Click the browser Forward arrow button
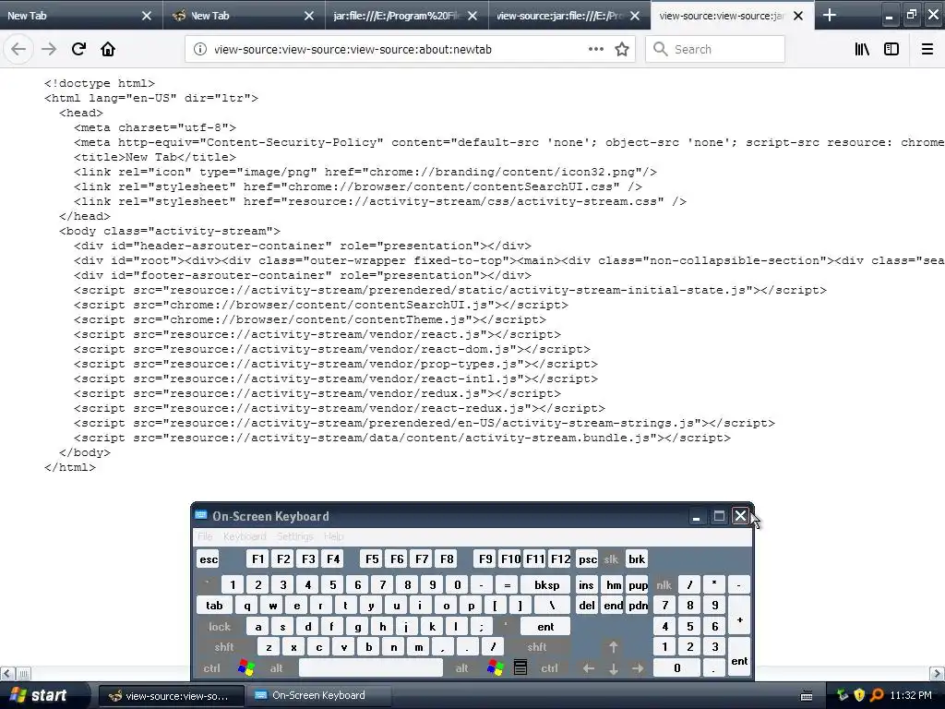 [x=49, y=49]
